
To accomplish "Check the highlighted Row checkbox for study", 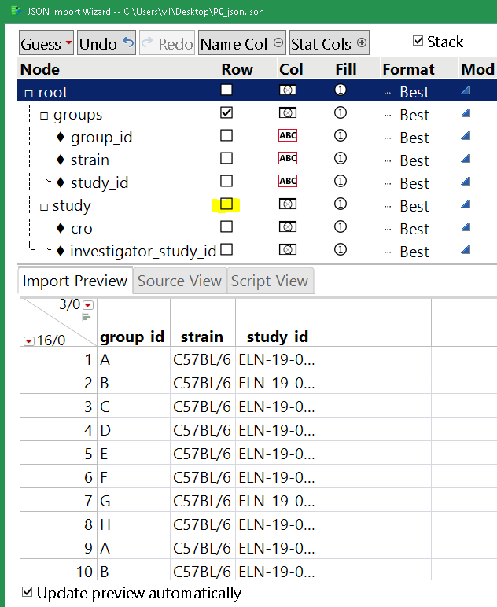I will coord(226,204).
